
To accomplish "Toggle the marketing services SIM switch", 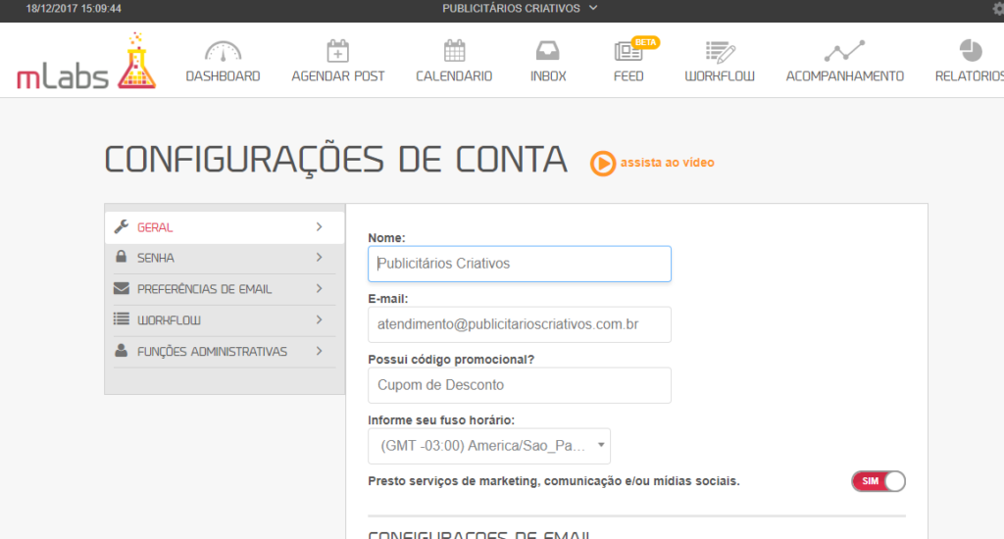I will pos(878,481).
